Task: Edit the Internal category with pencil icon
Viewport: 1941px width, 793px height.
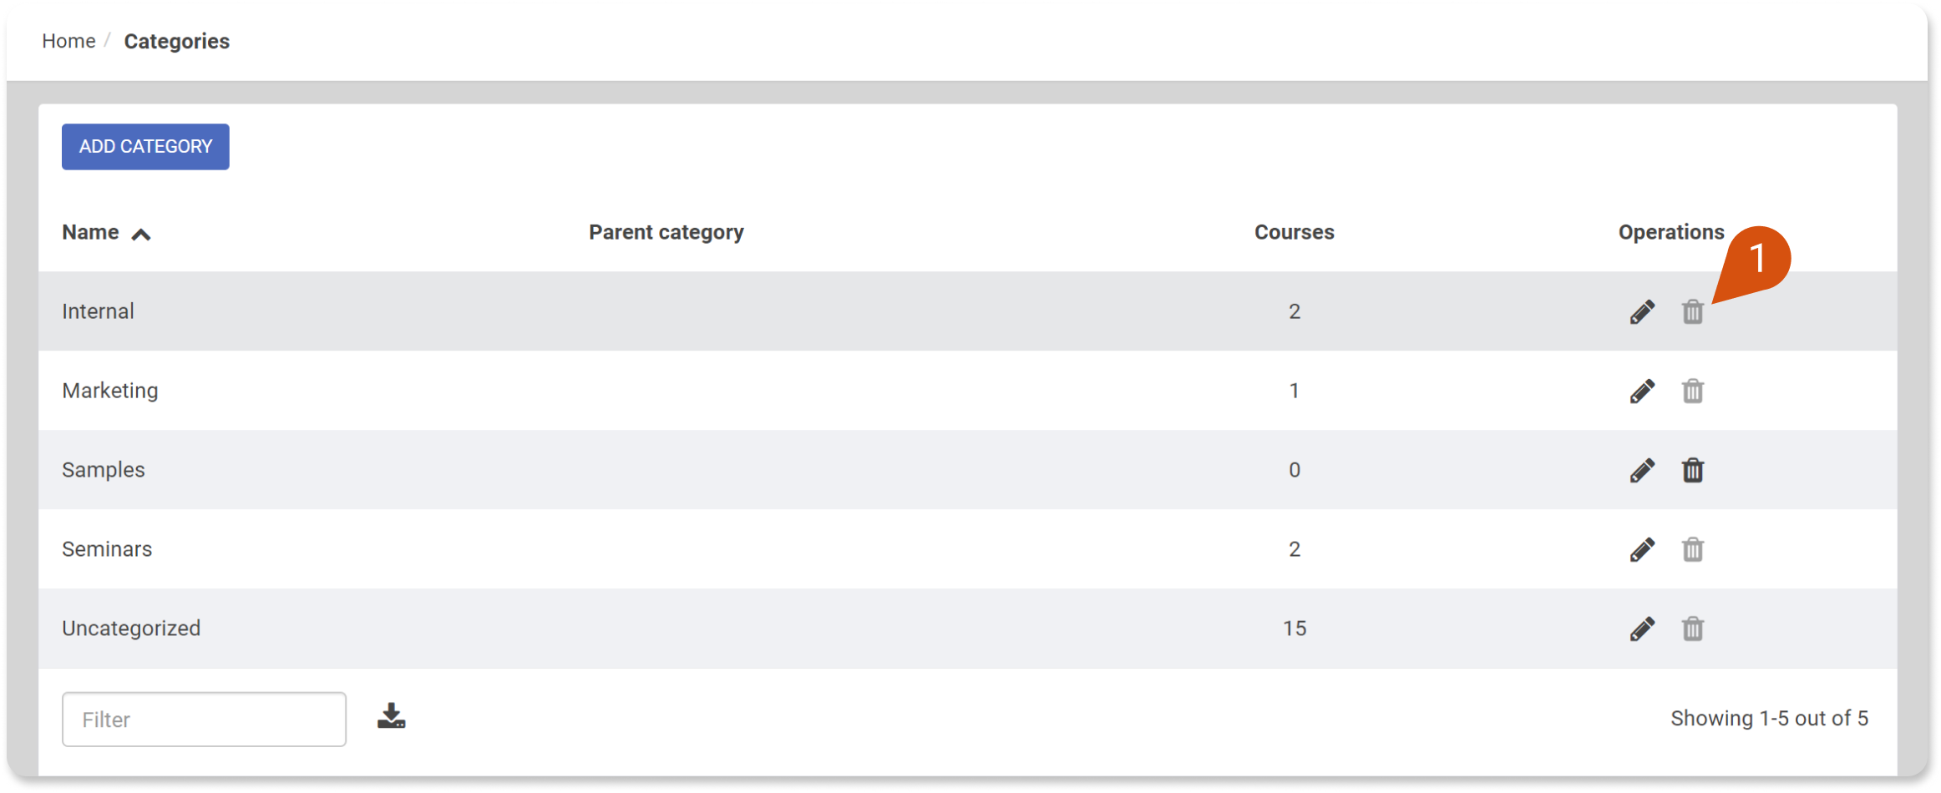Action: click(1642, 311)
